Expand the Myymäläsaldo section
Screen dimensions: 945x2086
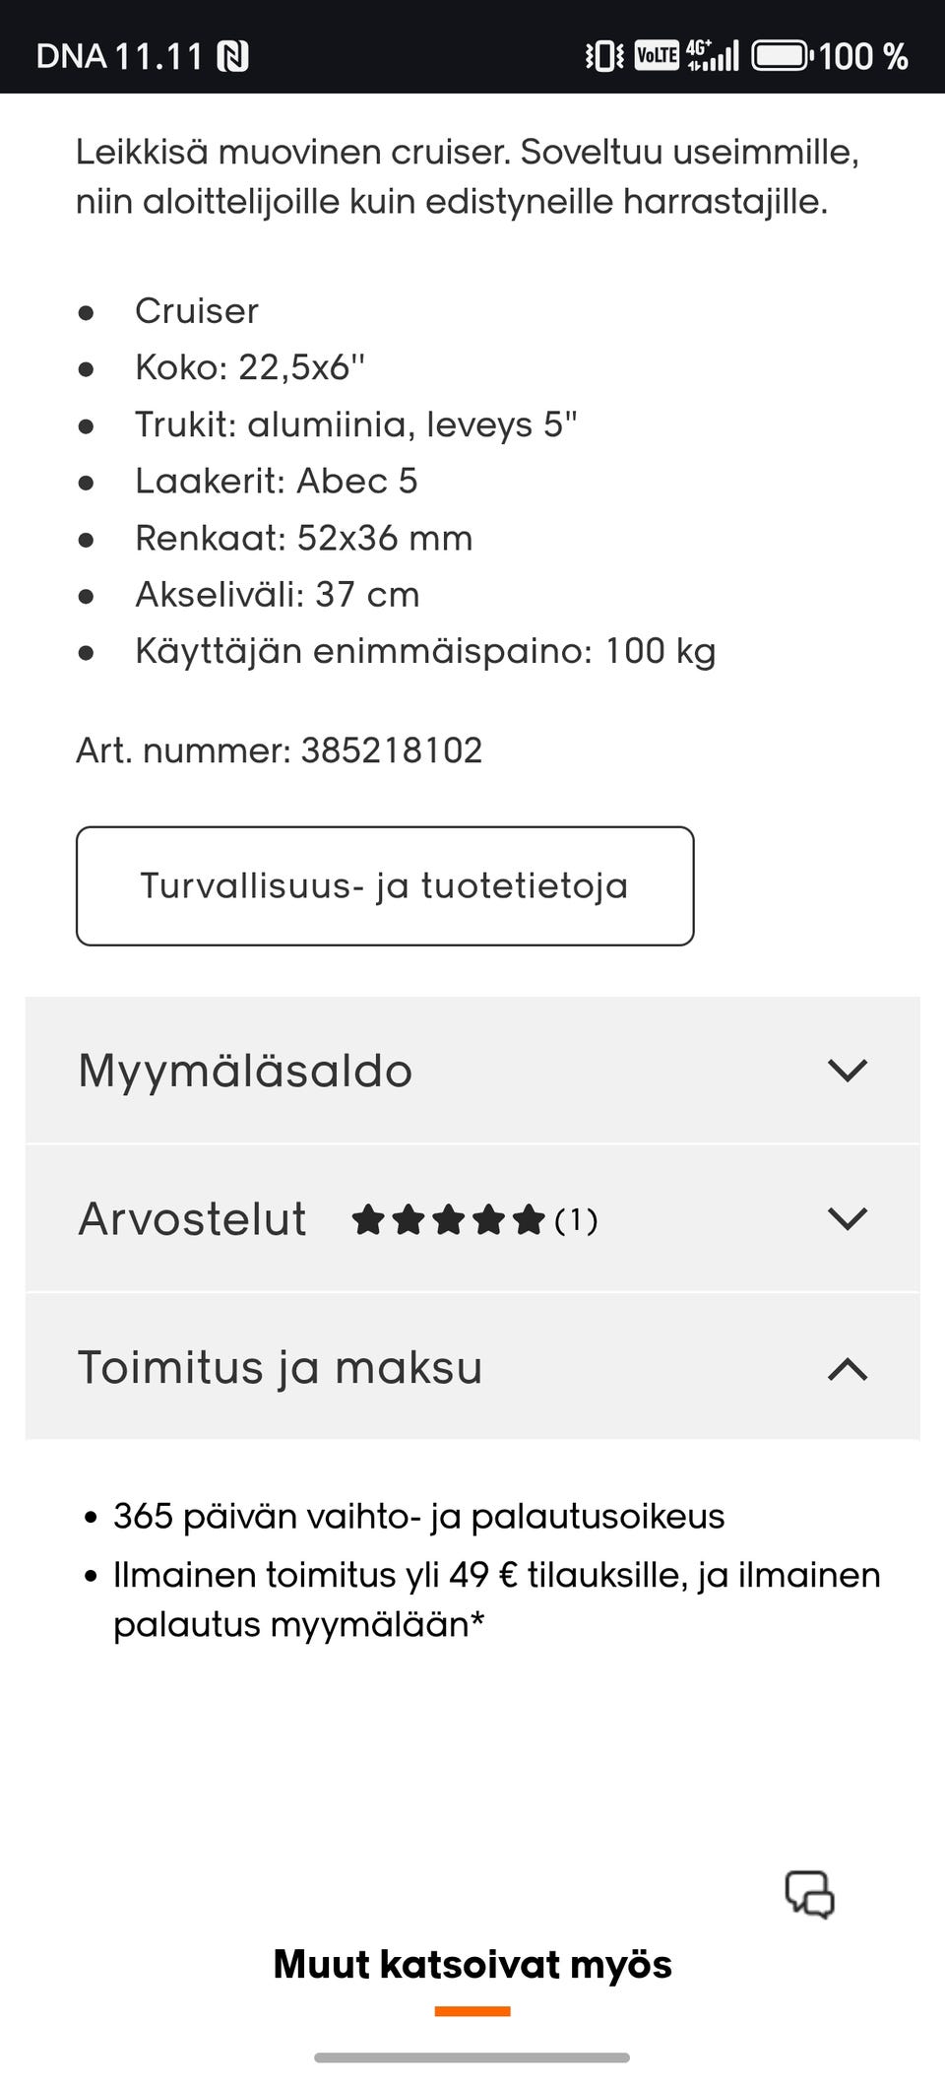pyautogui.click(x=849, y=1072)
